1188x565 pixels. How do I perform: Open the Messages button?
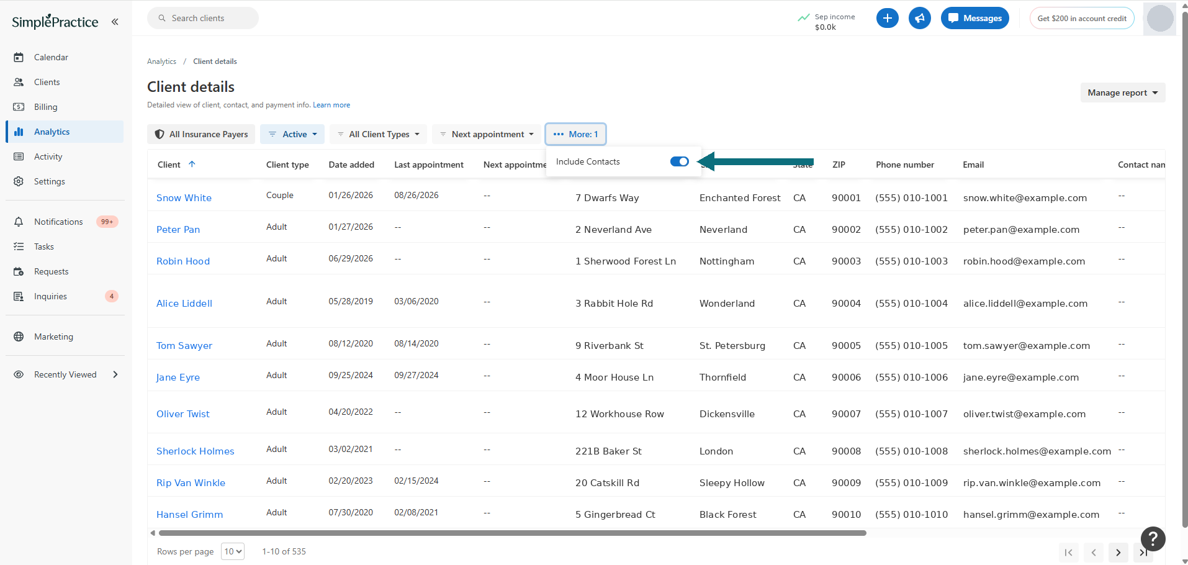pyautogui.click(x=974, y=18)
